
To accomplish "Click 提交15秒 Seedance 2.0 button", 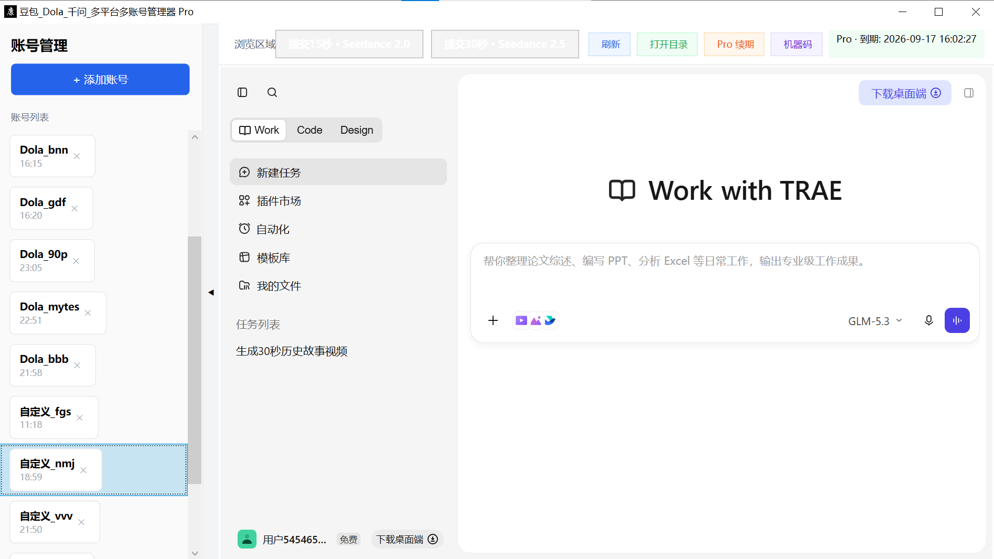I will point(349,44).
